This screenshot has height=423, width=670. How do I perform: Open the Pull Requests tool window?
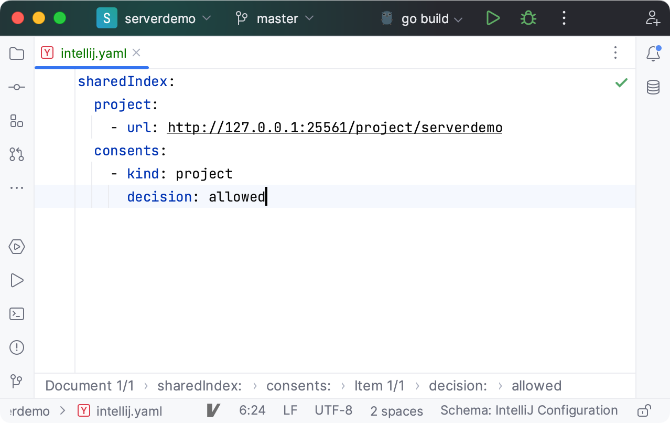click(16, 155)
